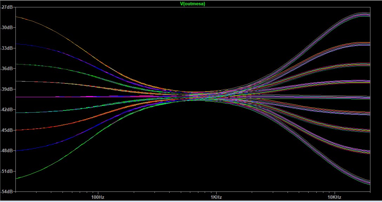Click the -36dB axis label

click(x=7, y=69)
